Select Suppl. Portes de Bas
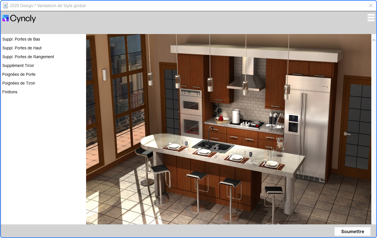The width and height of the screenshot is (377, 238). [x=21, y=39]
